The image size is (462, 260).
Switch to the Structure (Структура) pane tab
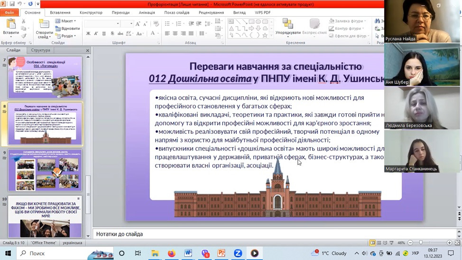[x=40, y=50]
